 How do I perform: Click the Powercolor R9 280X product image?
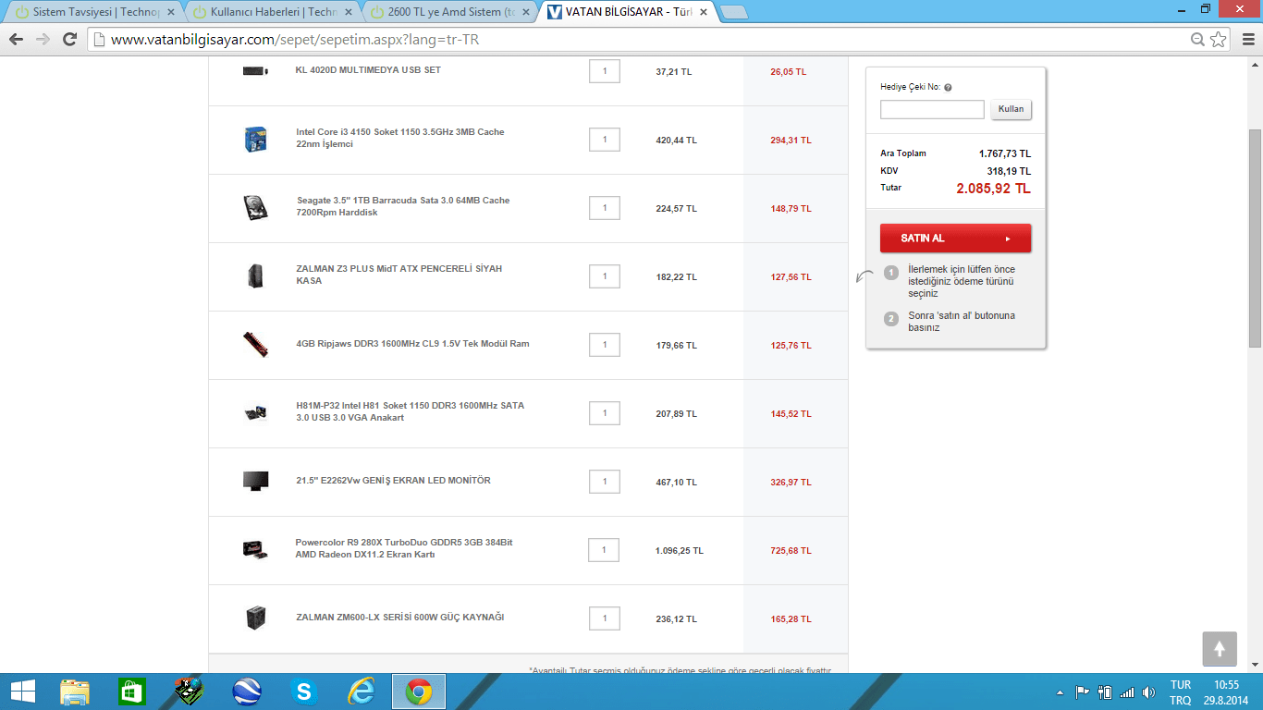click(x=255, y=549)
